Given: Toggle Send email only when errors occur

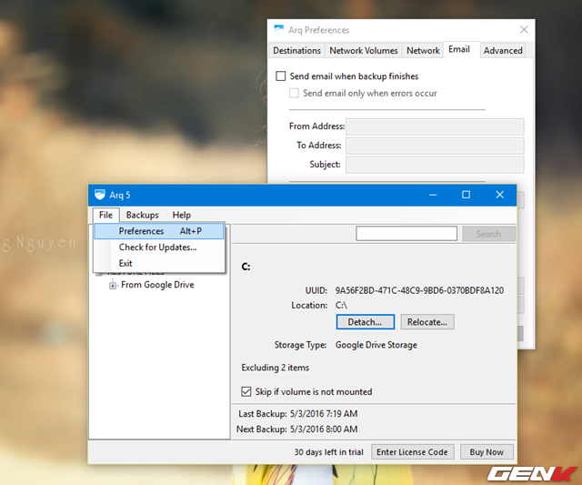Looking at the screenshot, I should click(294, 93).
